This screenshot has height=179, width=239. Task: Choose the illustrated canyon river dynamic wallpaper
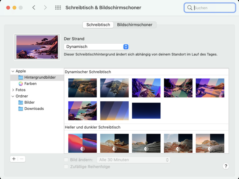point(178,88)
